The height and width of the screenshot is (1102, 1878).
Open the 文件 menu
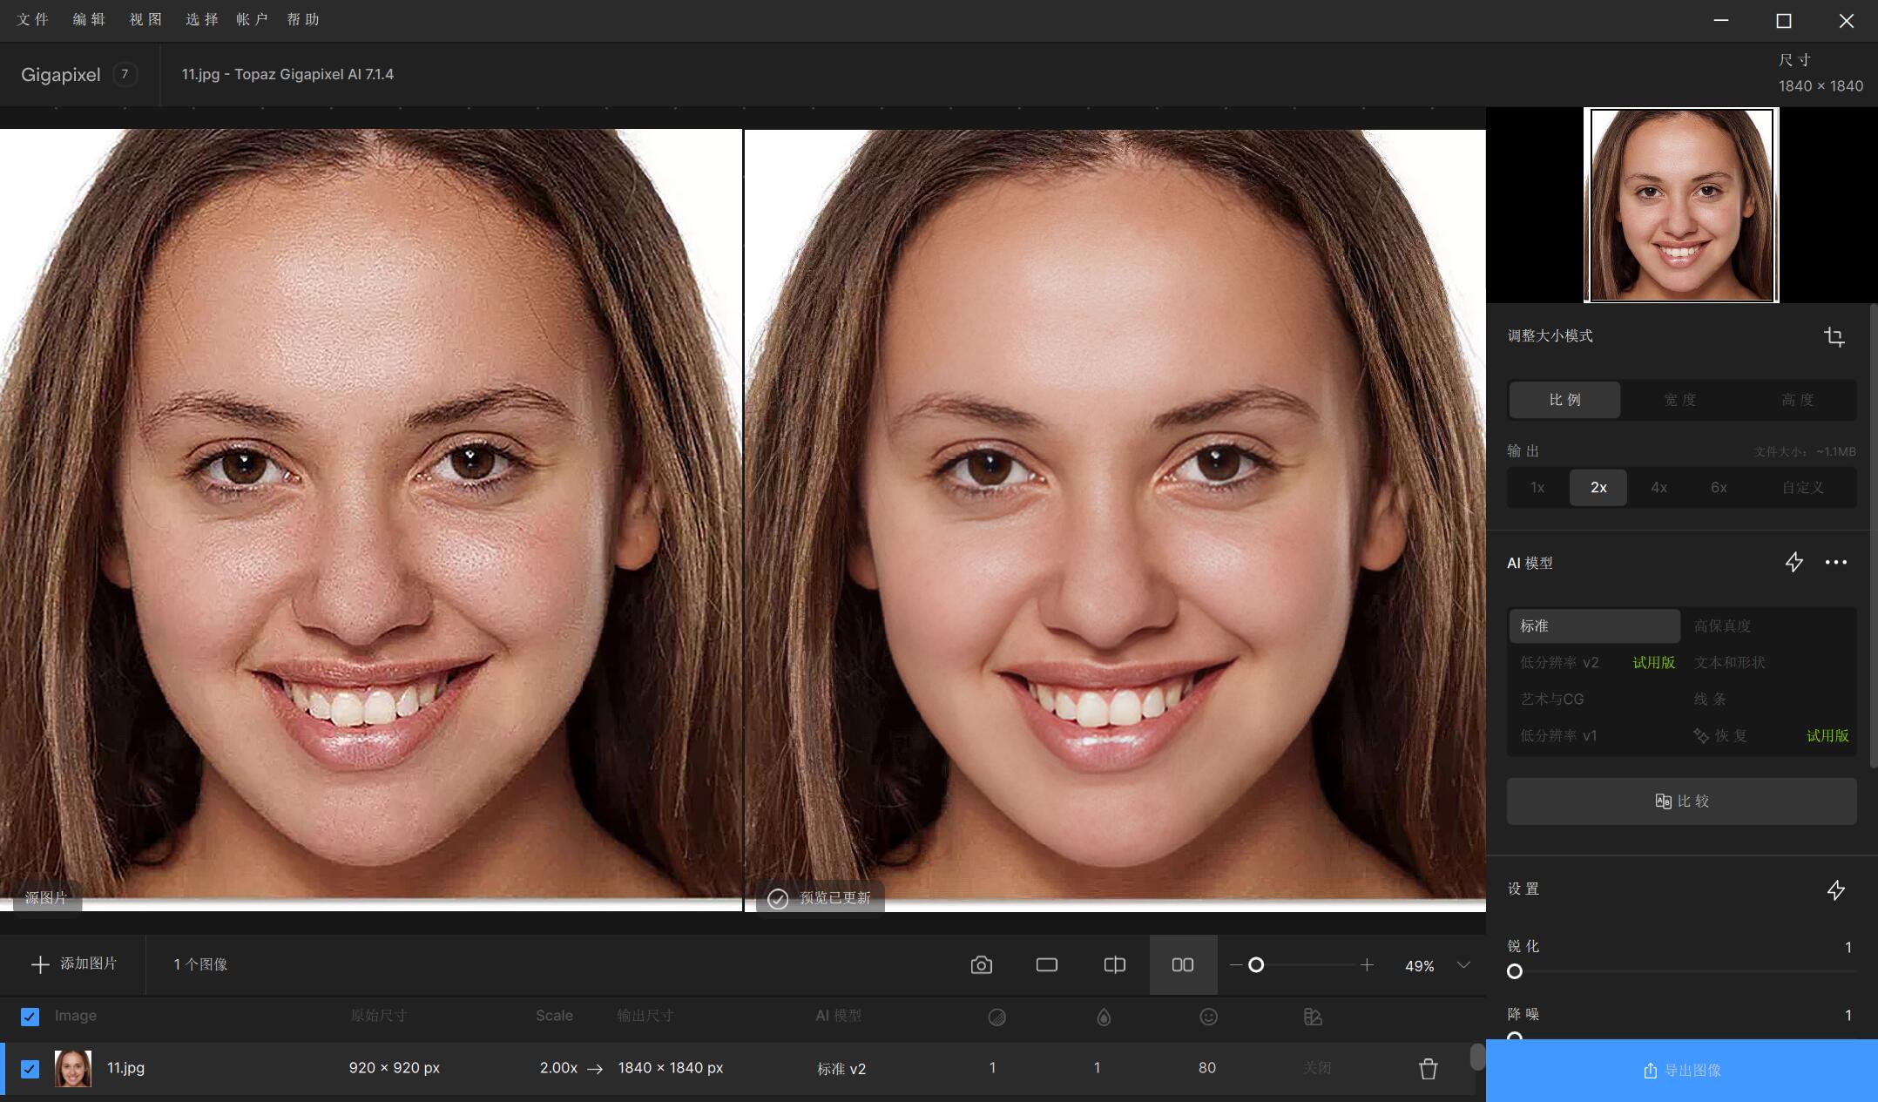click(x=33, y=19)
